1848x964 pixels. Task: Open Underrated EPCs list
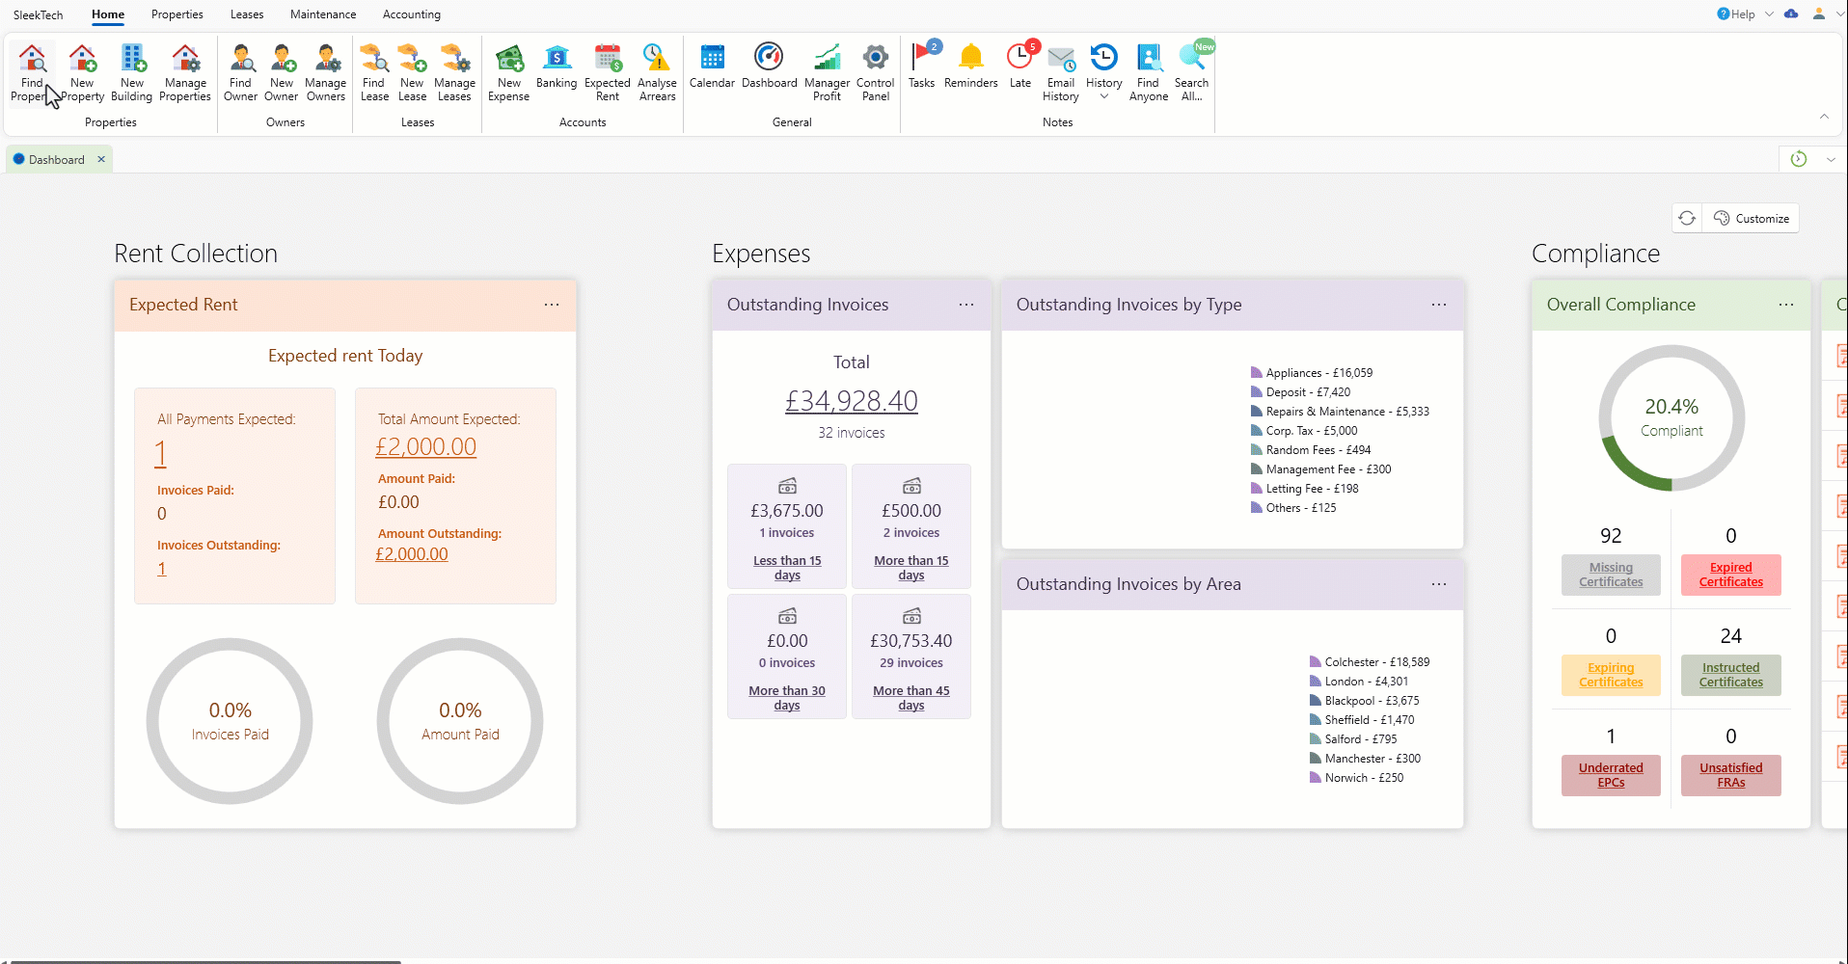click(x=1611, y=775)
